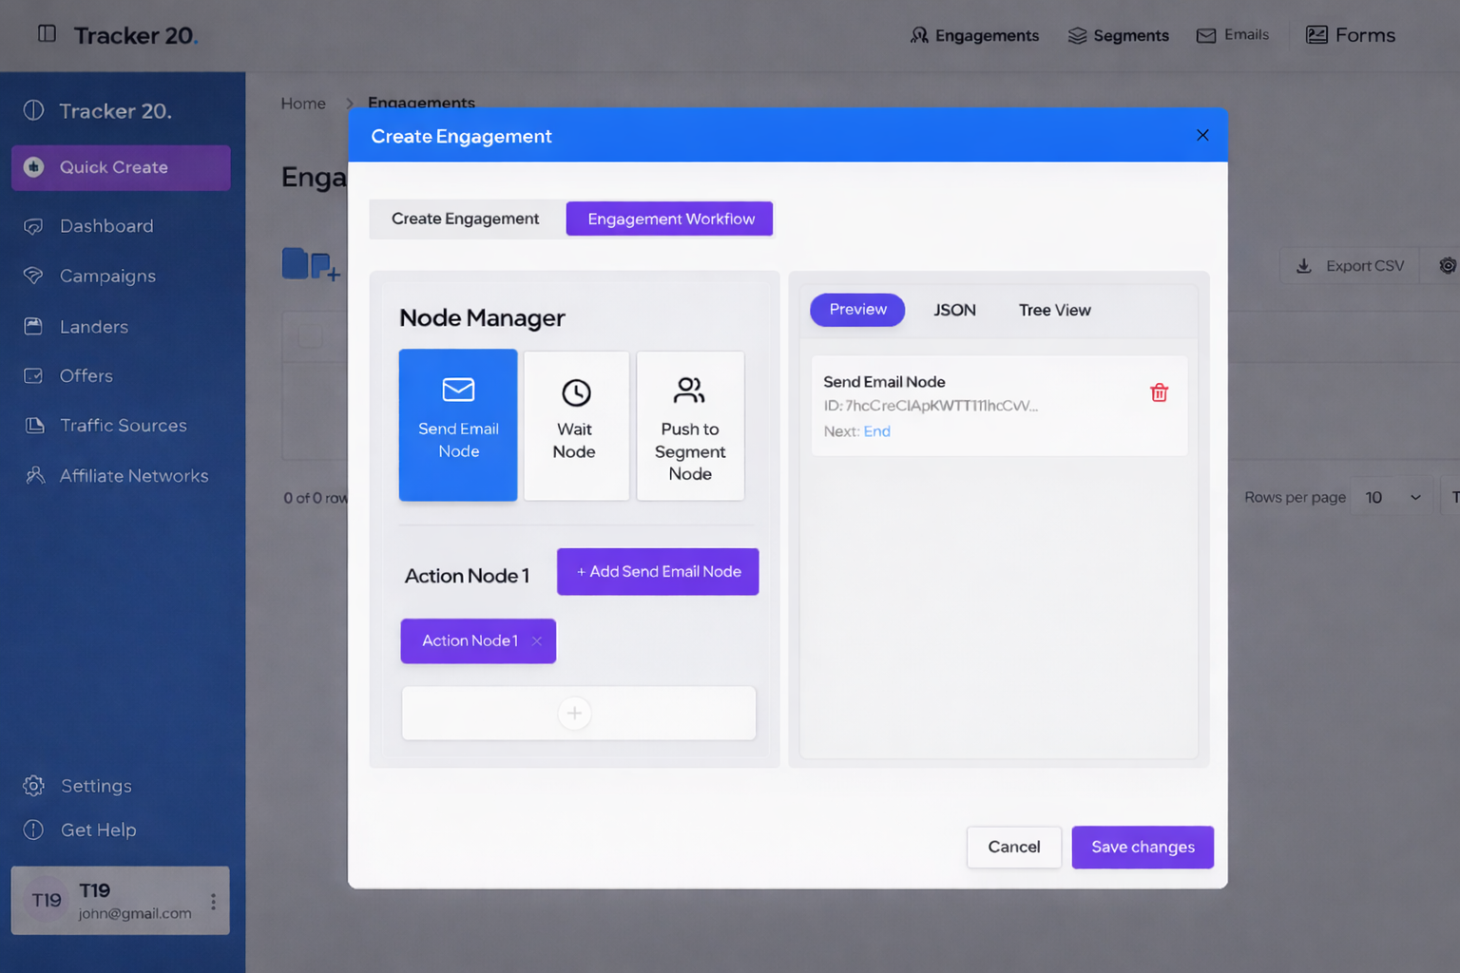
Task: Click the T19 user profile card
Action: [x=121, y=901]
